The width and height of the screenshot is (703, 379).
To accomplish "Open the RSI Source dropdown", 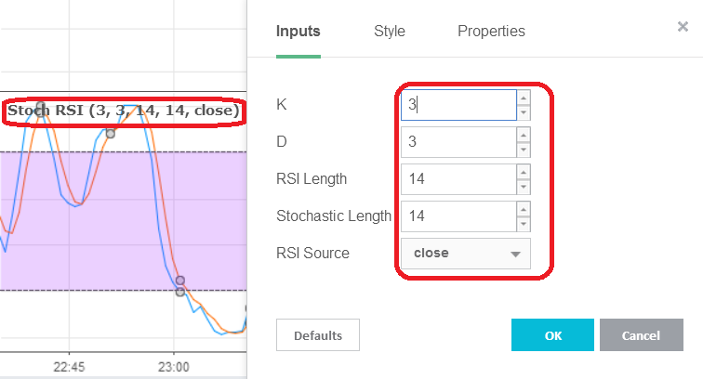I will pyautogui.click(x=465, y=254).
